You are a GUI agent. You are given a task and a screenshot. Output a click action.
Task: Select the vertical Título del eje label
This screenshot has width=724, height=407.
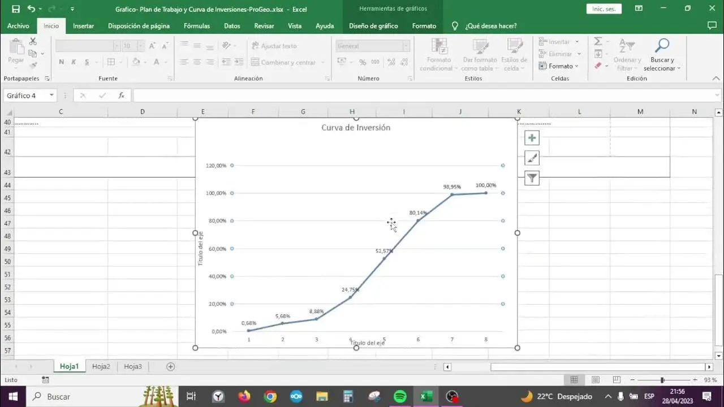coord(200,249)
